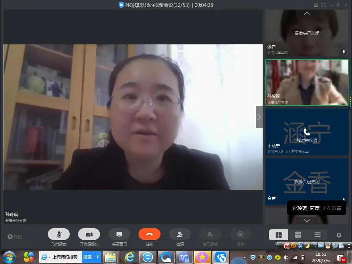The height and width of the screenshot is (264, 352).
Task: Toggle mute all members (全员静音)
Action: pyautogui.click(x=210, y=234)
